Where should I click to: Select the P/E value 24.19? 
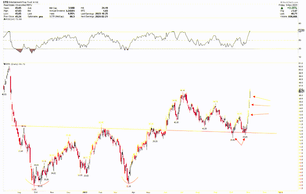pyautogui.click(x=105, y=8)
